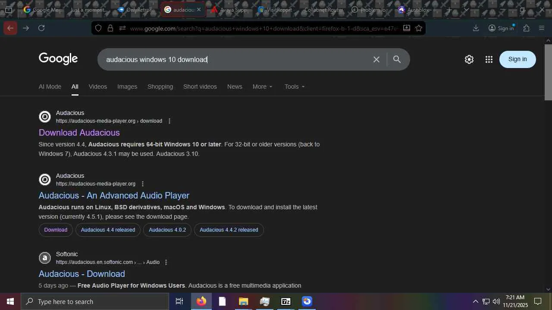Image resolution: width=552 pixels, height=310 pixels.
Task: Show Images results
Action: [x=127, y=87]
